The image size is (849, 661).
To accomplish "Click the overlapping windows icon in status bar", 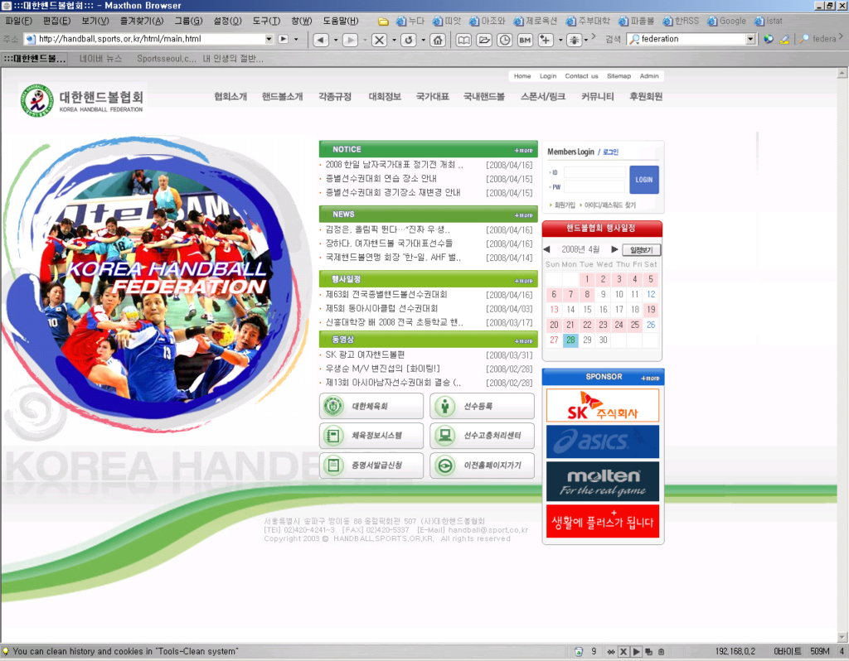I will point(648,651).
